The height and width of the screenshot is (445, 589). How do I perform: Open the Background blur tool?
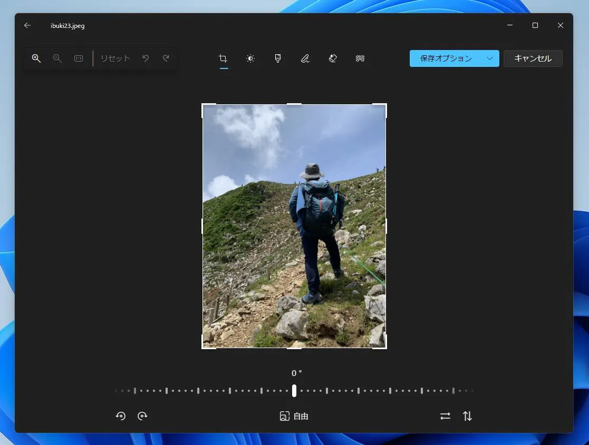coord(360,58)
